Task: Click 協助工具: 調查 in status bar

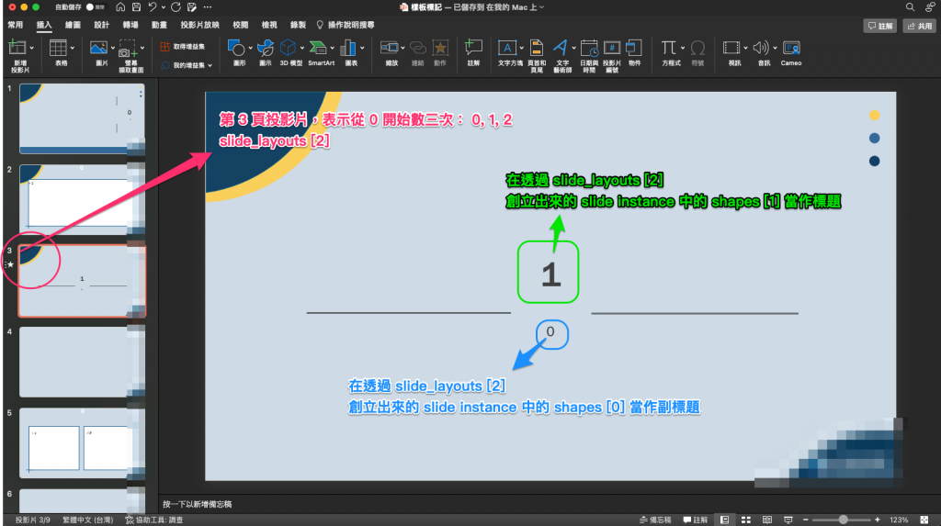Action: 153,520
